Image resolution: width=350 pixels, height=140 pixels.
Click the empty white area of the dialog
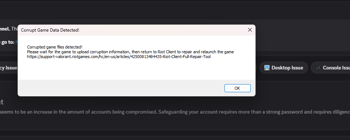(x=136, y=69)
